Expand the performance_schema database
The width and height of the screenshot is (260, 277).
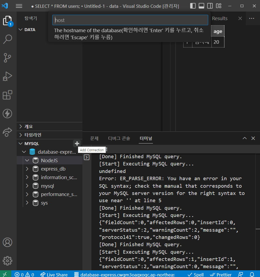(x=27, y=194)
